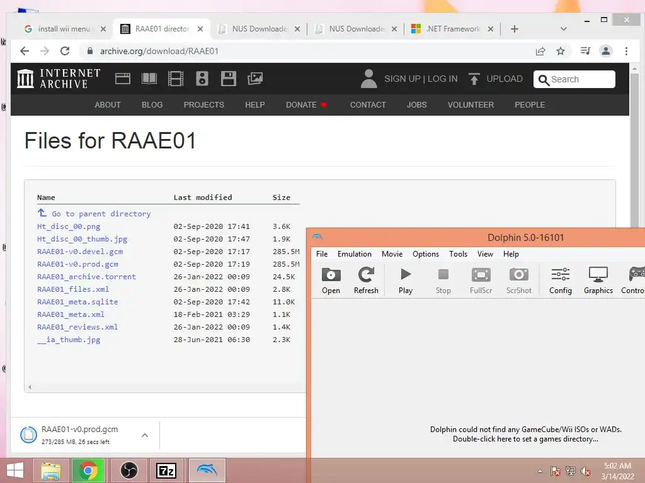This screenshot has width=645, height=483.
Task: Expand Chrome tab search chevron
Action: click(x=564, y=29)
